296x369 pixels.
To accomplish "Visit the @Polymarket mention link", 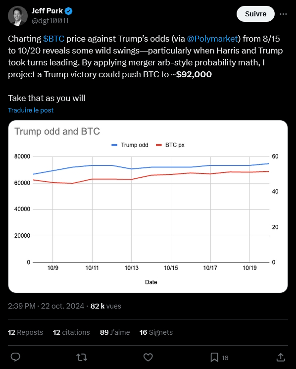I will [x=212, y=39].
